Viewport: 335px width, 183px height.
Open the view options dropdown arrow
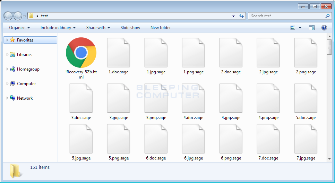300,28
